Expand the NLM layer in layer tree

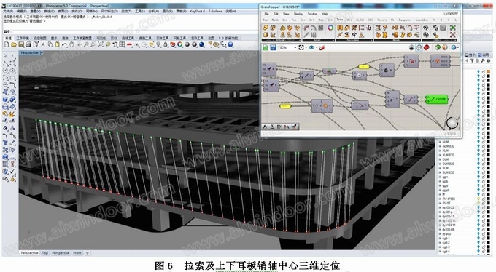[x=440, y=142]
